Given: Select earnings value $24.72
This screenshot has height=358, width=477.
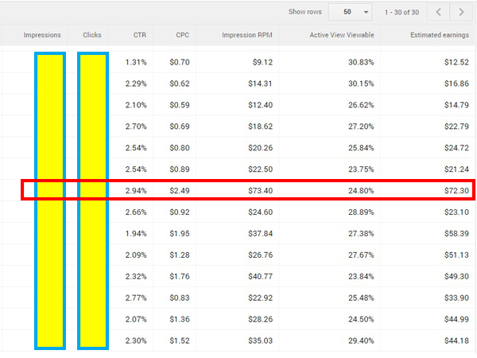Looking at the screenshot, I should (x=456, y=148).
